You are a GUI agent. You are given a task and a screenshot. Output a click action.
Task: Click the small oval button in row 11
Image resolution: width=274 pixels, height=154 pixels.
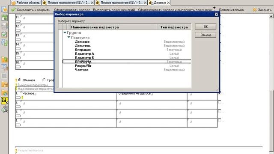click(x=18, y=21)
